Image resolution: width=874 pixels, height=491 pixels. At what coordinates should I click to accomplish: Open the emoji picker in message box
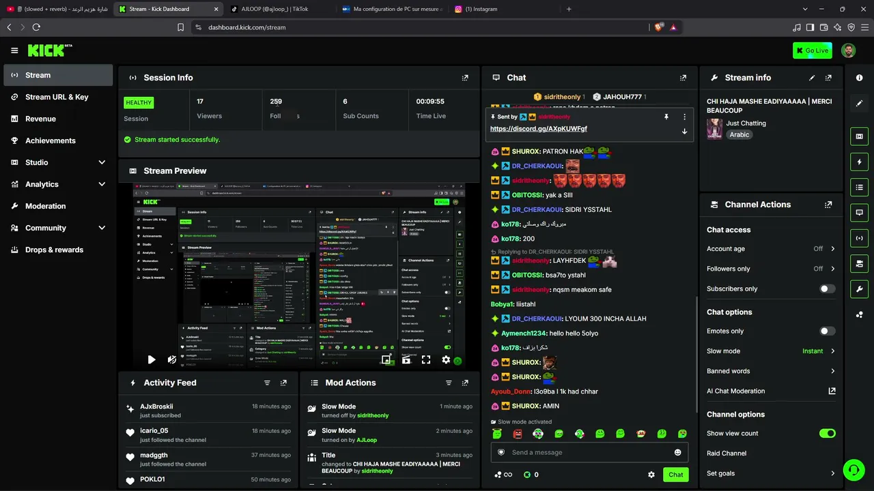[677, 452]
